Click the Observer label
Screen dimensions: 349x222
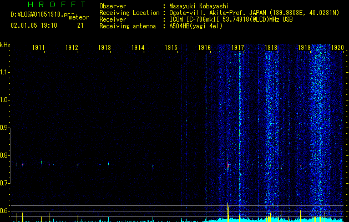click(x=113, y=6)
